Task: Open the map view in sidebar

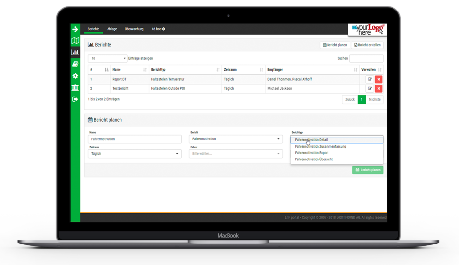Action: [75, 41]
